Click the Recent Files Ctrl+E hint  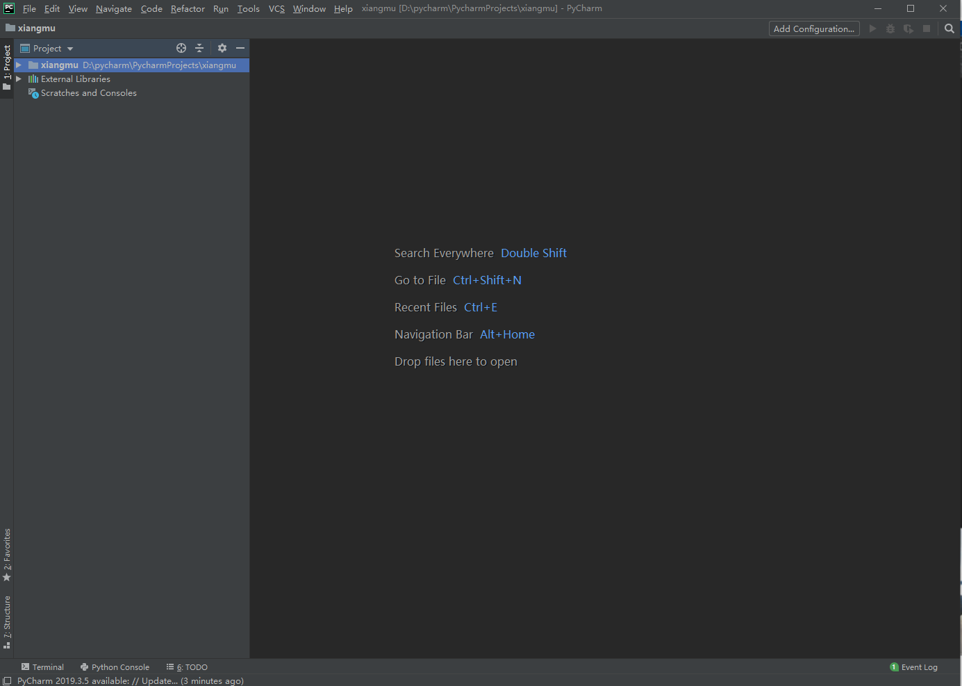pos(446,307)
